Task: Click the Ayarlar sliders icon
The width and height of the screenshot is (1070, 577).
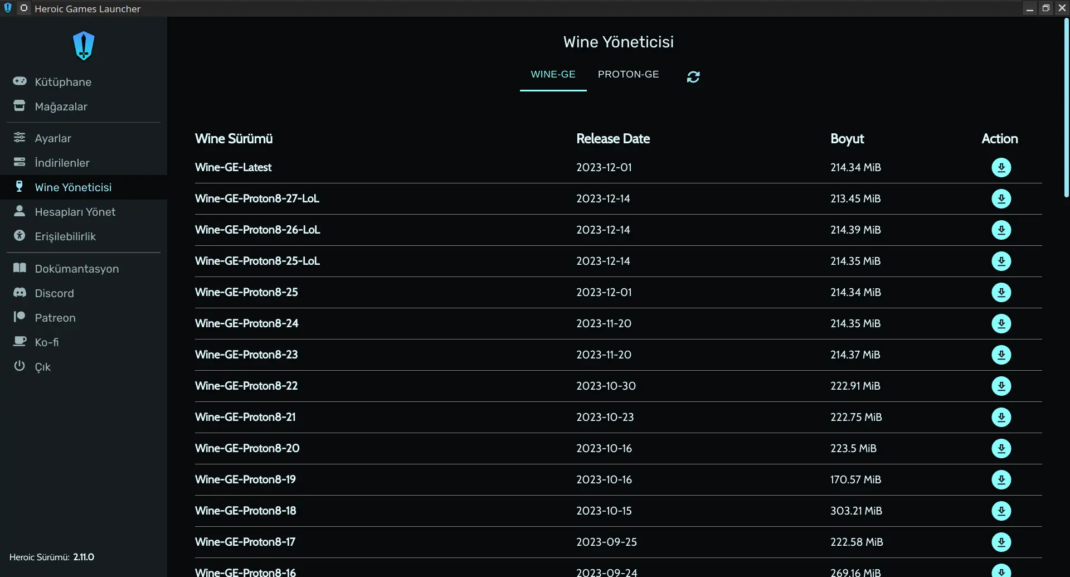Action: coord(20,137)
